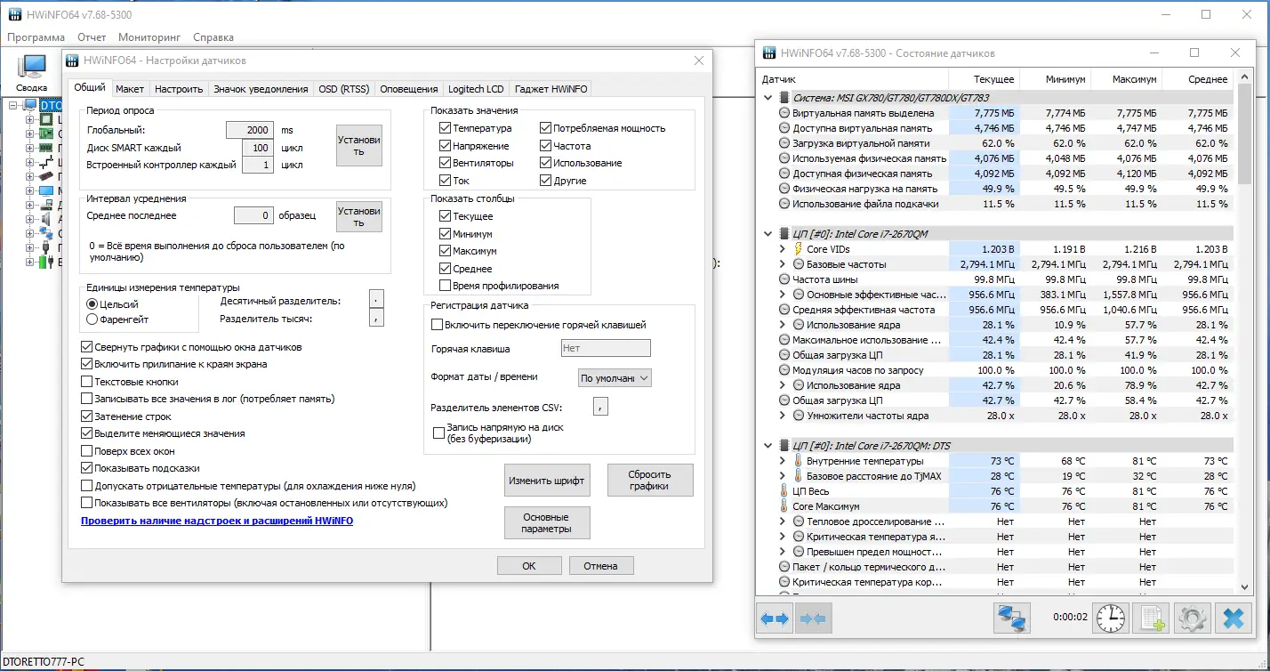Open the Сводка summary in main toolbar
Image resolution: width=1270 pixels, height=671 pixels.
click(x=32, y=73)
